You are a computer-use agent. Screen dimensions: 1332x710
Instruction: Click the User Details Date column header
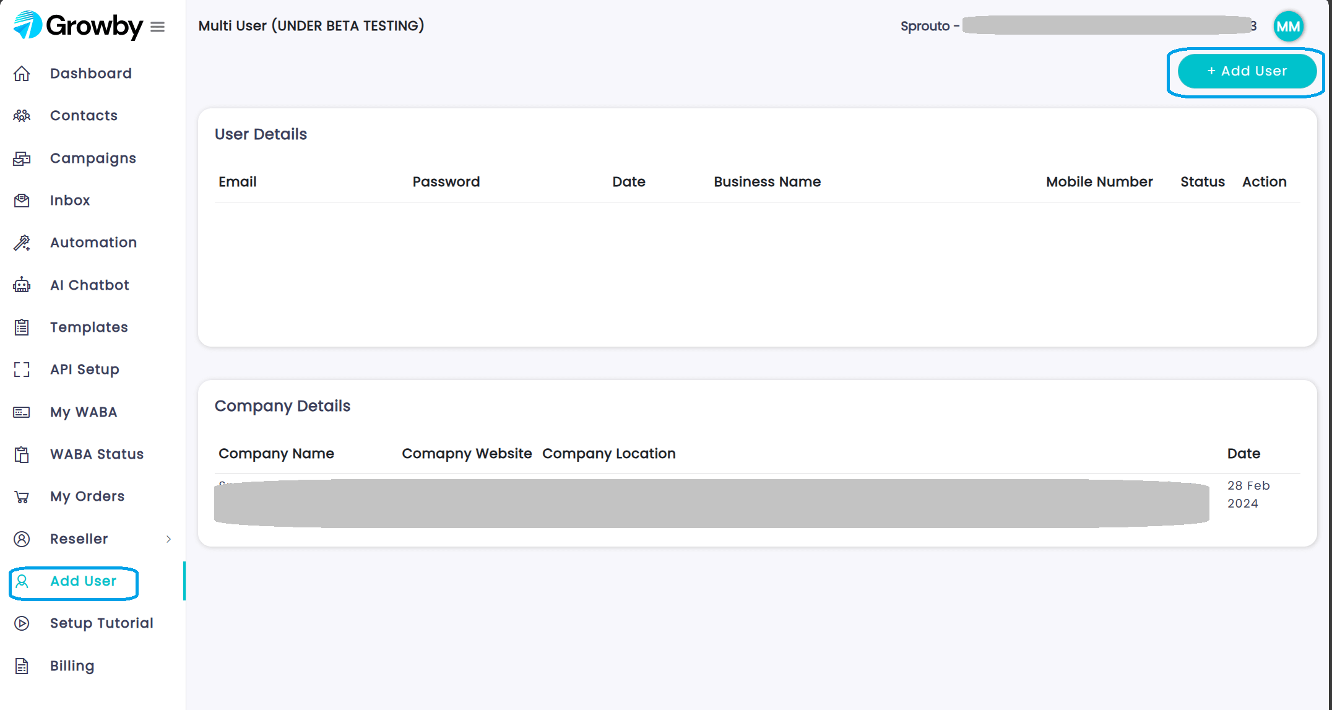click(629, 182)
